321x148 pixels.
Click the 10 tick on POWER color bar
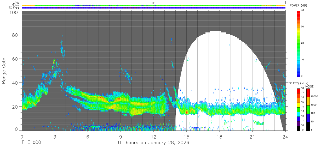(x=302, y=60)
